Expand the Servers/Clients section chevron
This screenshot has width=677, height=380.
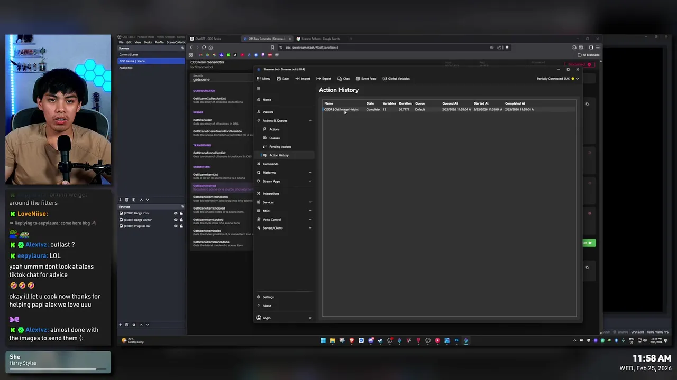[x=310, y=228]
